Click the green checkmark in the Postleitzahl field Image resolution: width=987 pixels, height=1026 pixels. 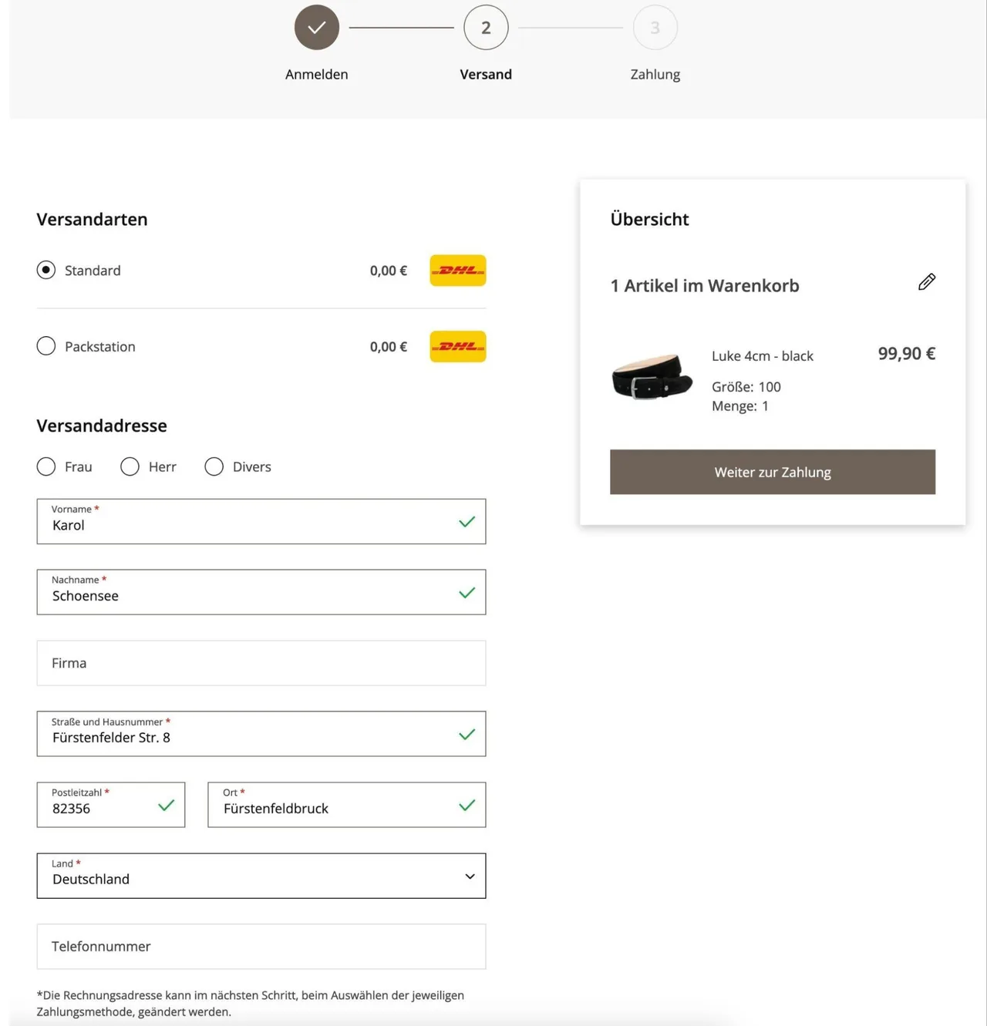pyautogui.click(x=166, y=806)
